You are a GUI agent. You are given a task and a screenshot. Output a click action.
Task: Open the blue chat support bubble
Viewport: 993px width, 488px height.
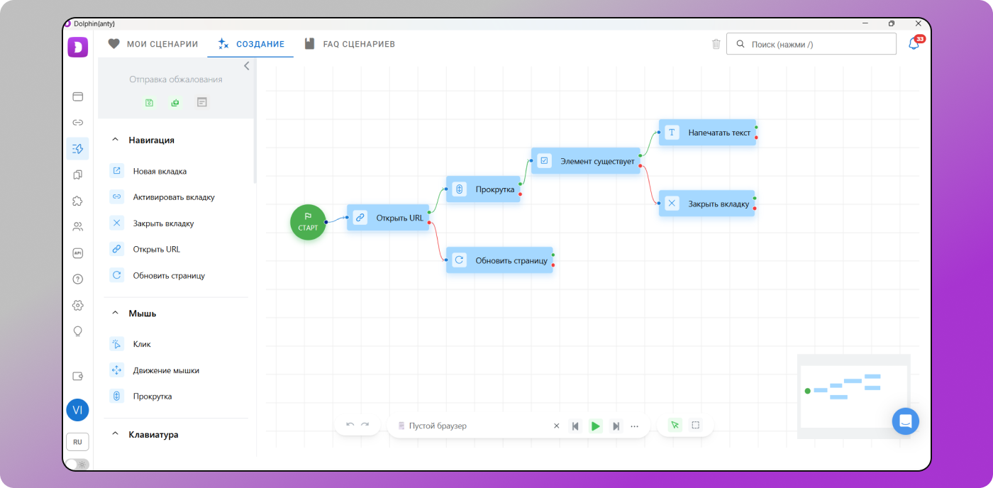(905, 421)
